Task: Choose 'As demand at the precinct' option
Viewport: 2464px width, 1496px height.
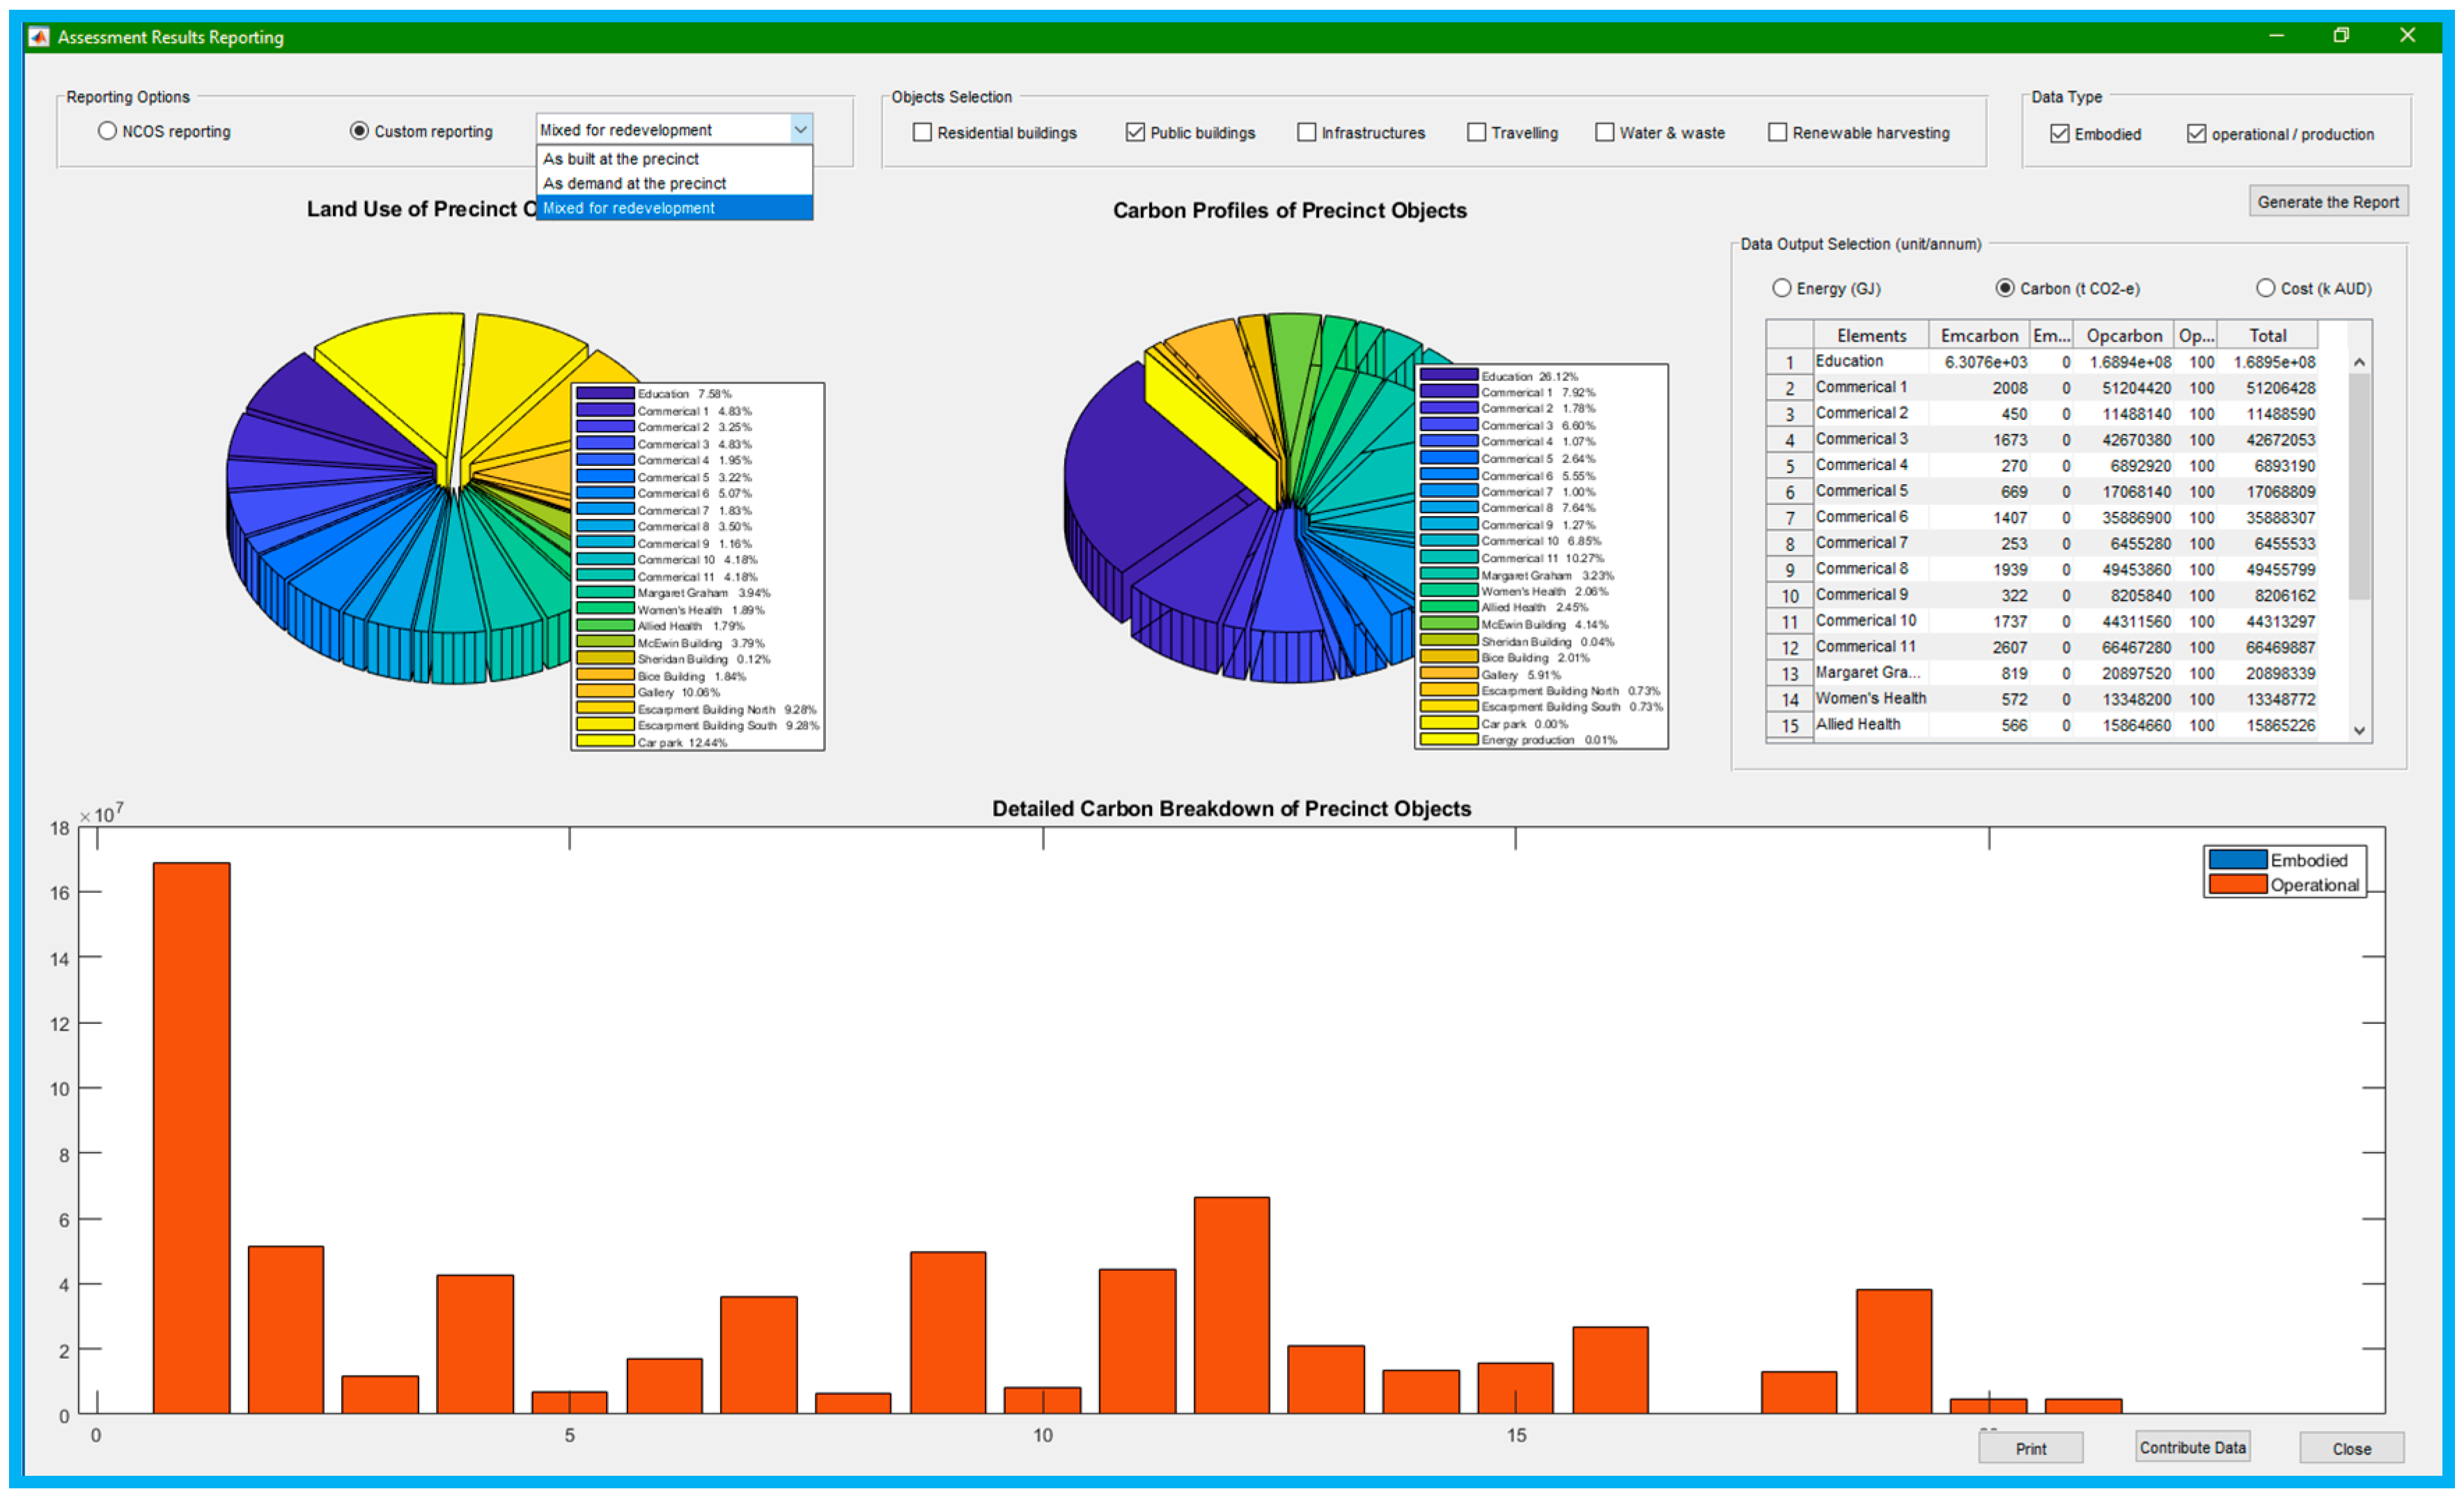Action: 634,184
